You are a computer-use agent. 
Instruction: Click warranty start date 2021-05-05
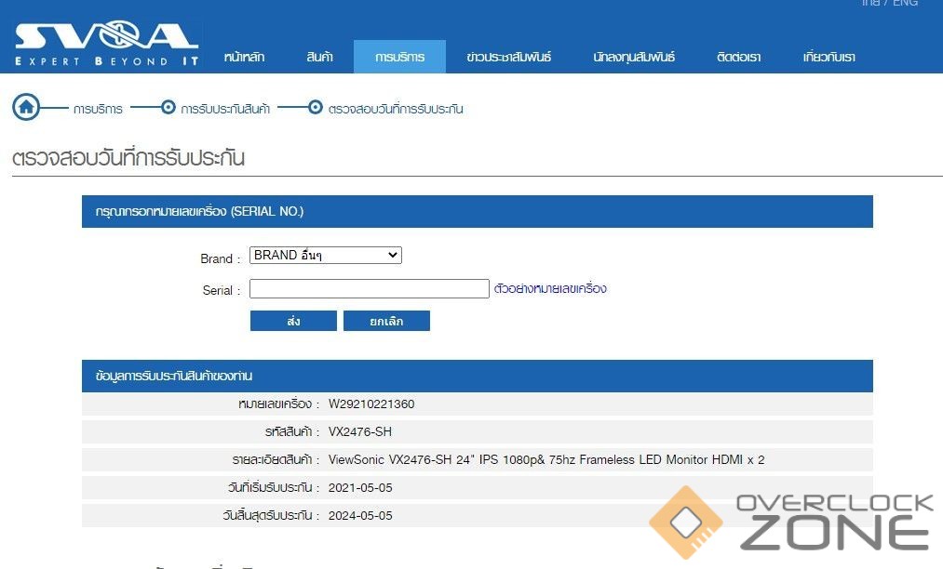click(360, 487)
